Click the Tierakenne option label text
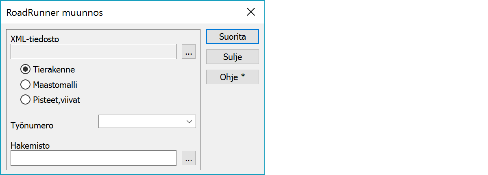The width and height of the screenshot is (488, 175). point(54,70)
